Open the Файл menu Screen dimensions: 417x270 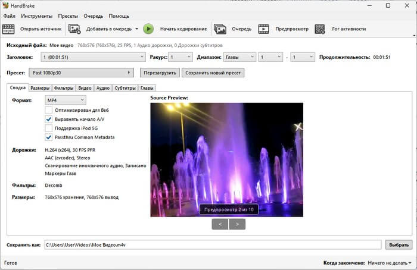[10, 16]
